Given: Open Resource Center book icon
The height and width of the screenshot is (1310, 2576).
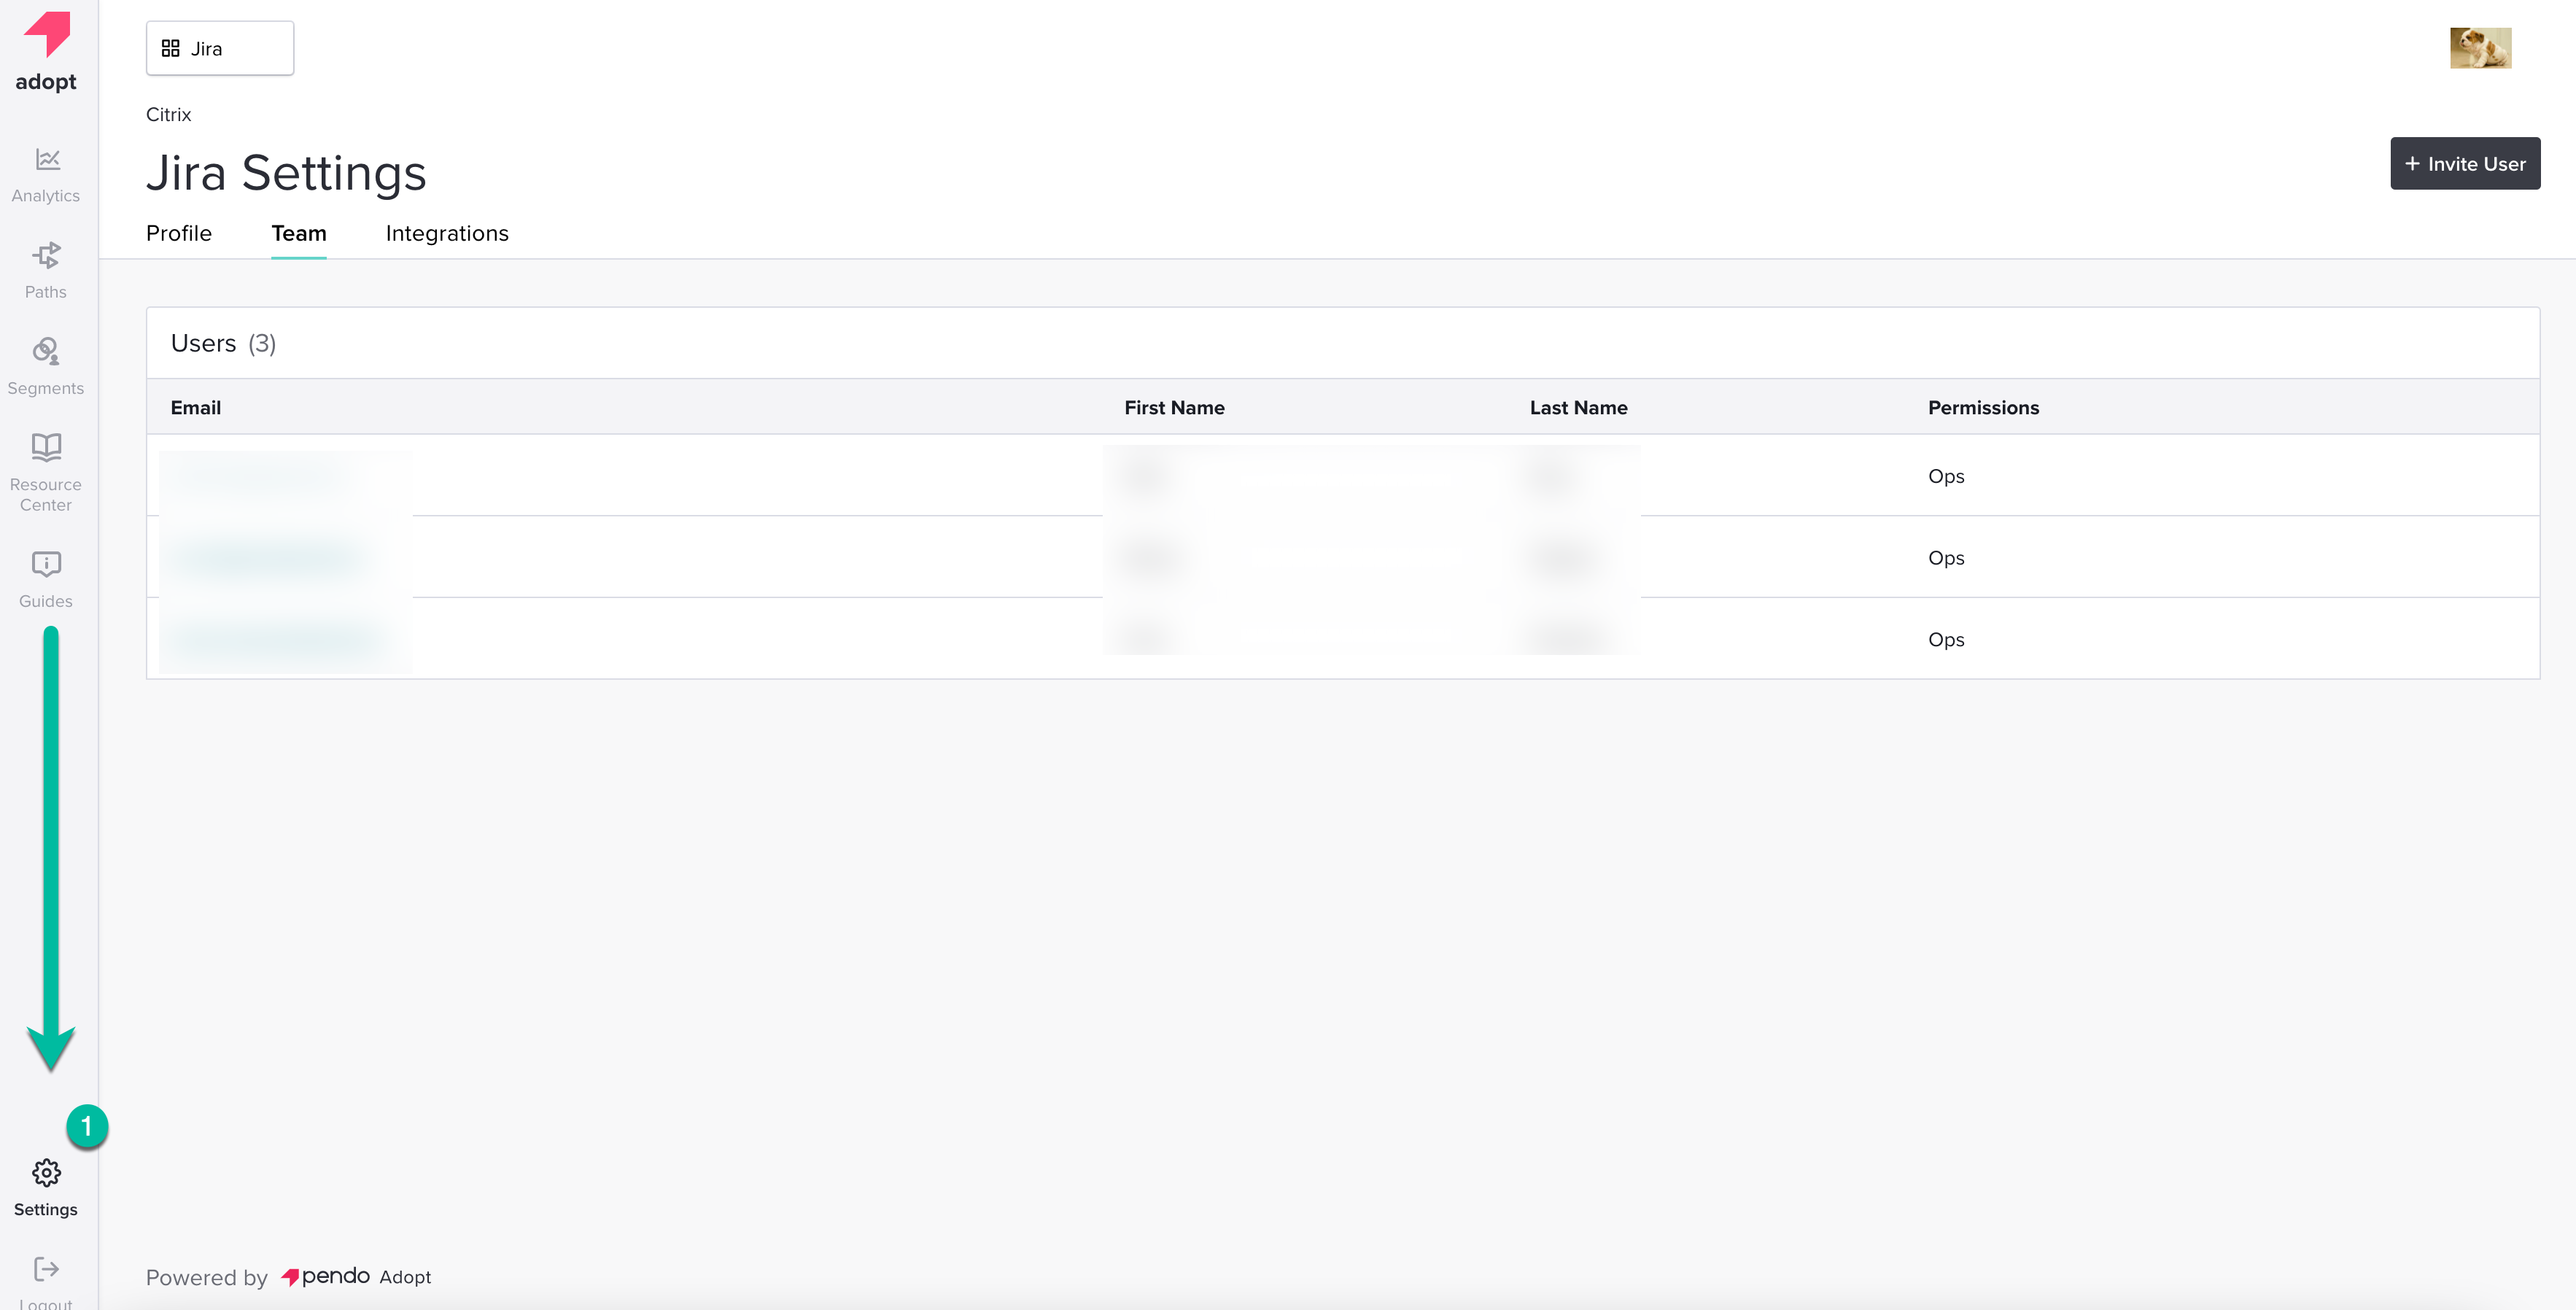Looking at the screenshot, I should pyautogui.click(x=46, y=447).
